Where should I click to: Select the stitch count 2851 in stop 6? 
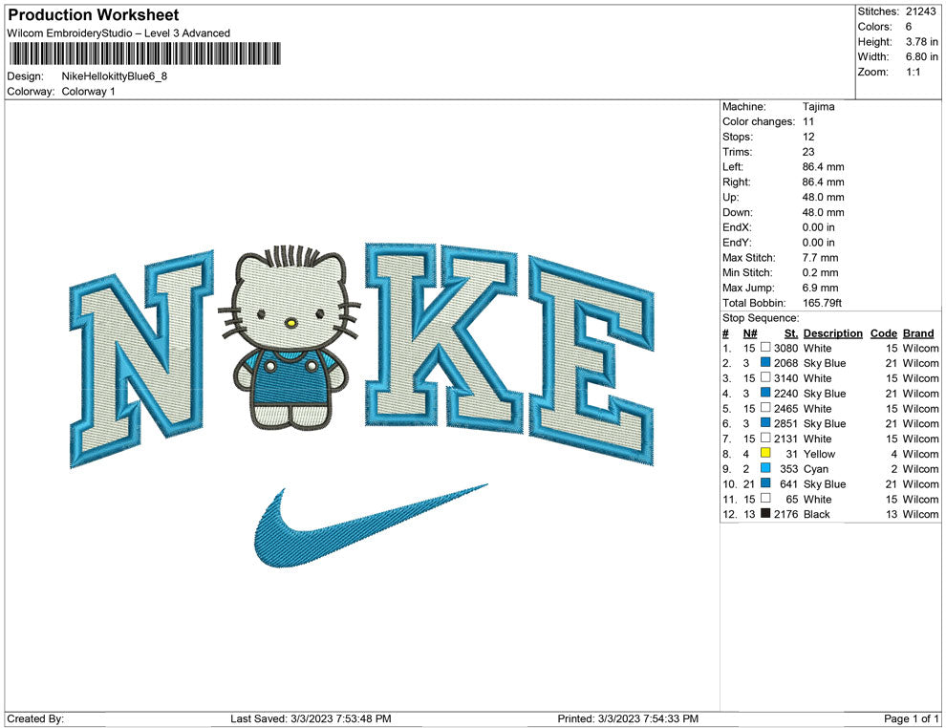[785, 423]
